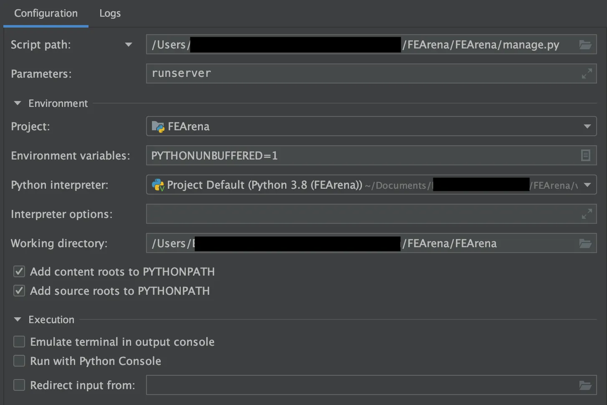This screenshot has width=607, height=405.
Task: Expand the Interpreter options field icon
Action: pyautogui.click(x=587, y=214)
